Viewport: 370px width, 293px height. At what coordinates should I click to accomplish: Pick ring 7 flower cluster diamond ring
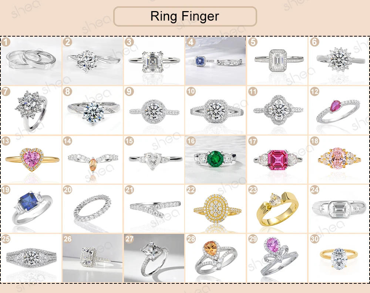pos(31,110)
